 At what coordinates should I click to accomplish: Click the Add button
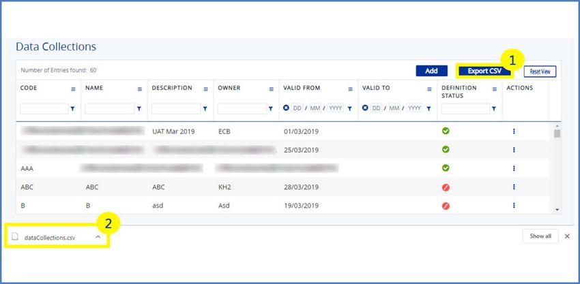tap(432, 71)
